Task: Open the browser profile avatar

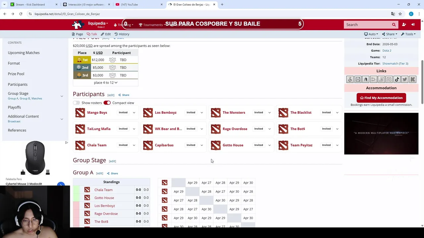Action: point(411,14)
